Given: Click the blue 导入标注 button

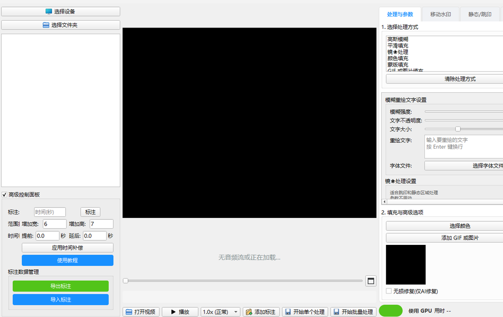Looking at the screenshot, I should (60, 299).
